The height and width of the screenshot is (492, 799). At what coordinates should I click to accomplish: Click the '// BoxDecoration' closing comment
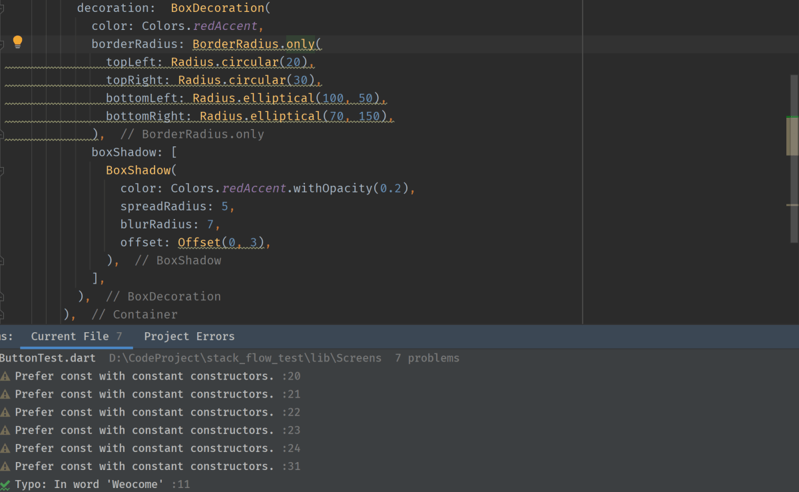click(x=163, y=296)
